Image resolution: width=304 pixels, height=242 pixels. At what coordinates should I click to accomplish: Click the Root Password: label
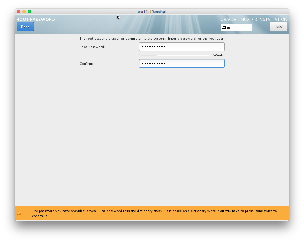(92, 47)
